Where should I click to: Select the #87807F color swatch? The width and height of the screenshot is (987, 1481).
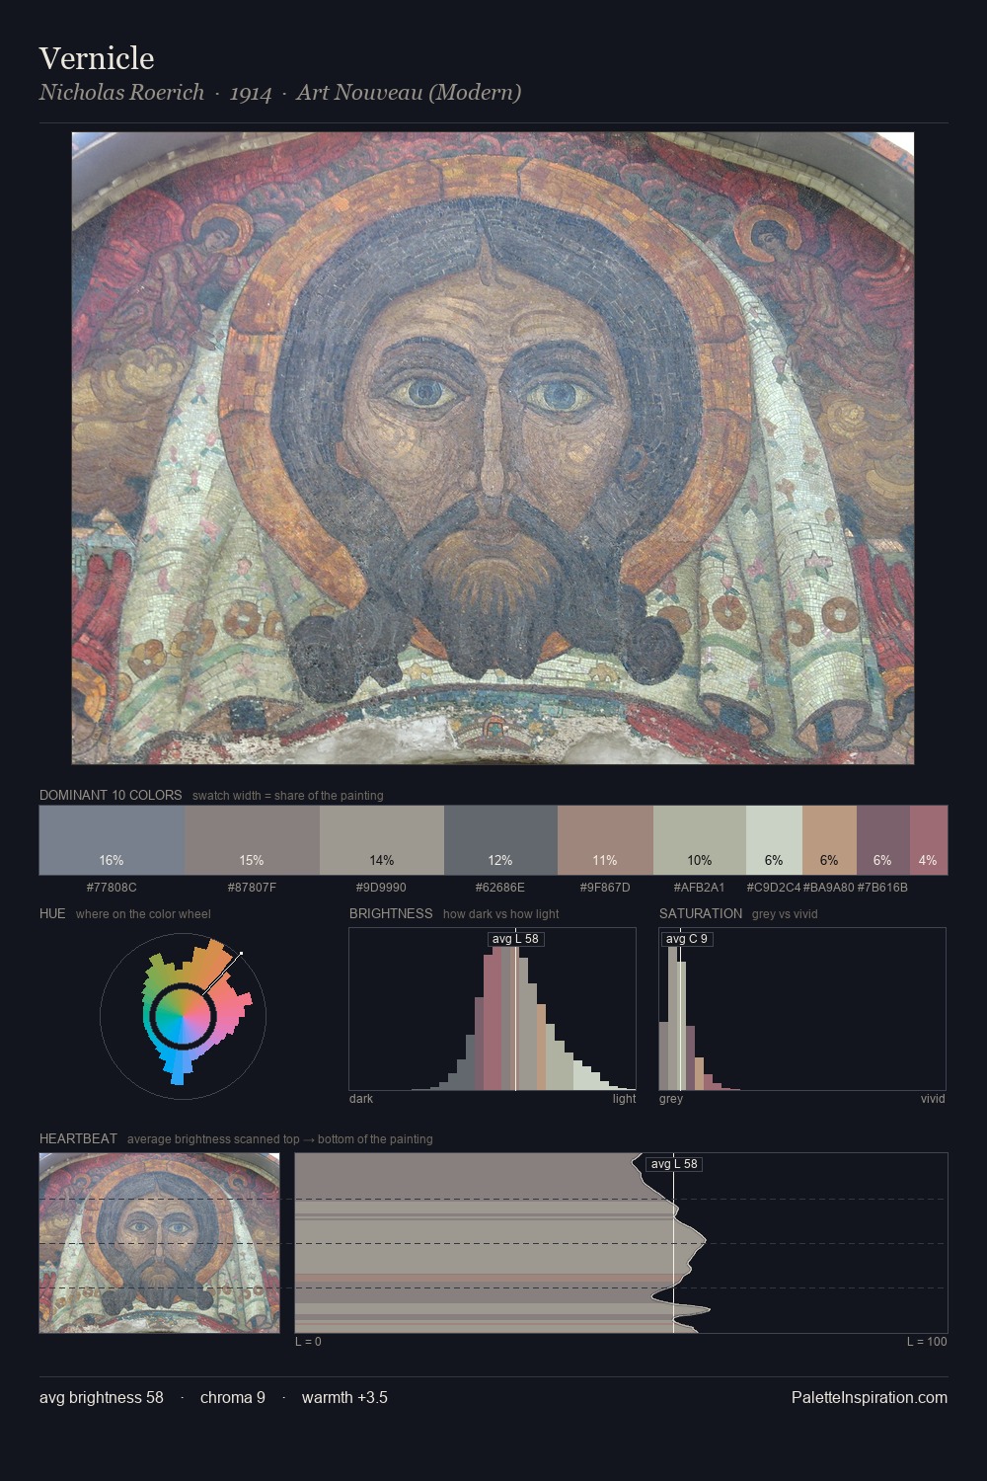[252, 840]
